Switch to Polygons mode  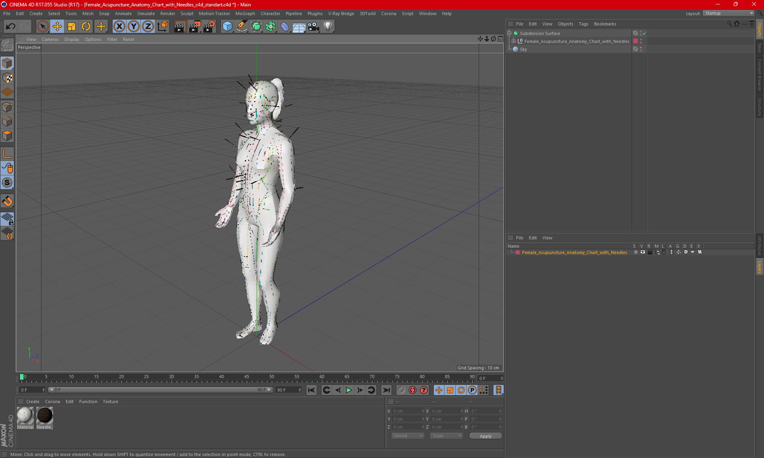pyautogui.click(x=7, y=136)
